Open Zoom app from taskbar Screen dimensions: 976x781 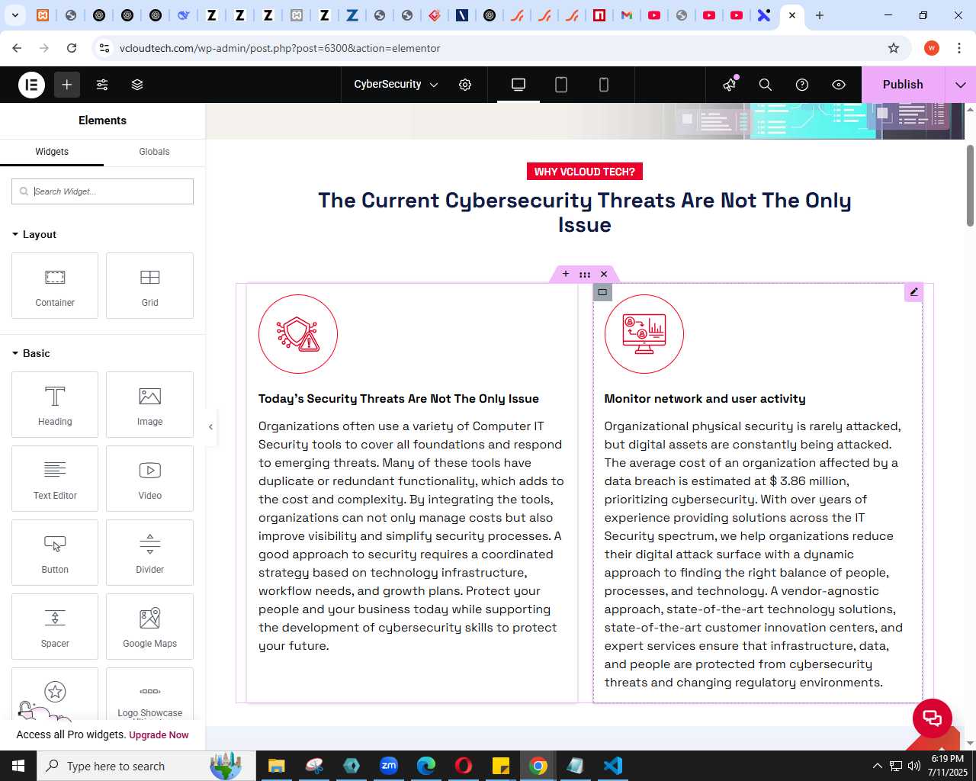(x=389, y=766)
